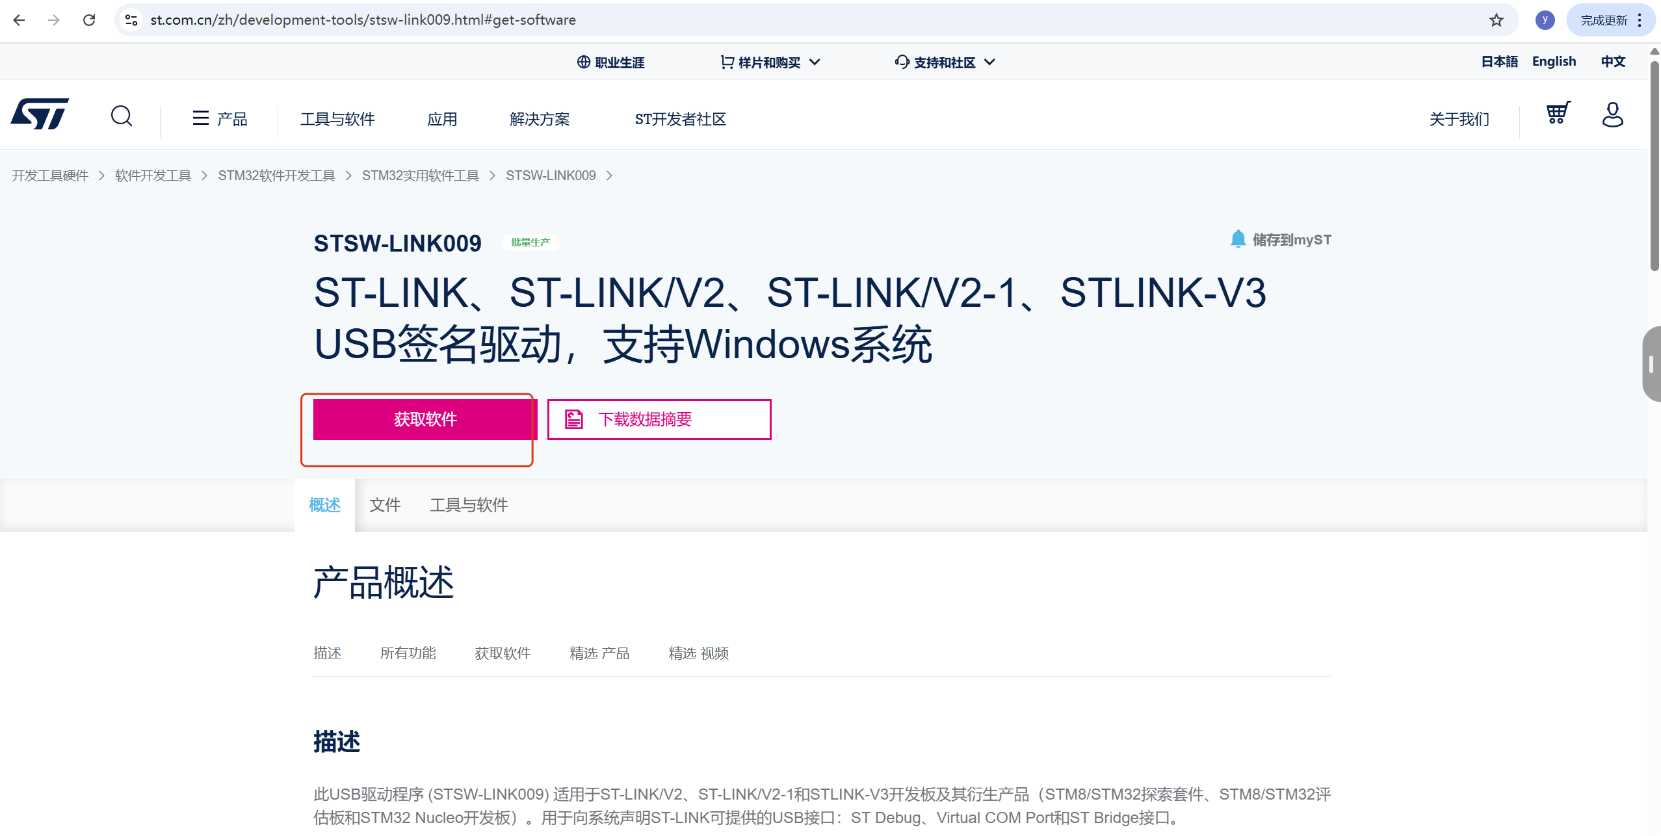Viewport: 1661px width, 836px height.
Task: Click the scrollbar up arrow
Action: [x=1654, y=51]
